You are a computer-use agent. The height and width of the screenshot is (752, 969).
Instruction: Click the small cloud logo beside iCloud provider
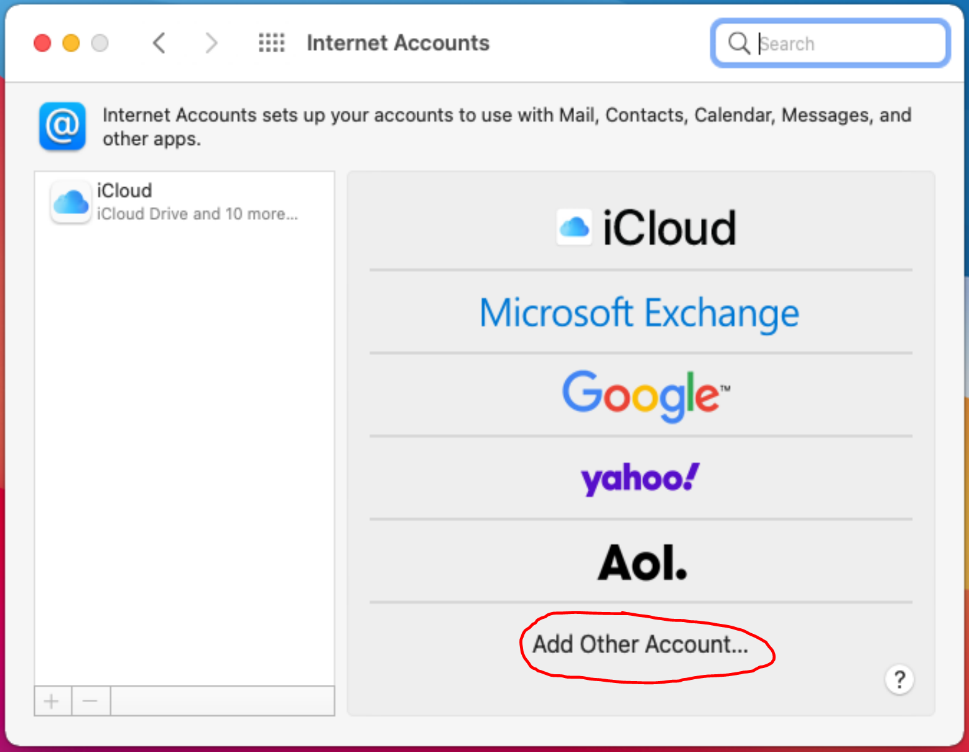point(573,227)
